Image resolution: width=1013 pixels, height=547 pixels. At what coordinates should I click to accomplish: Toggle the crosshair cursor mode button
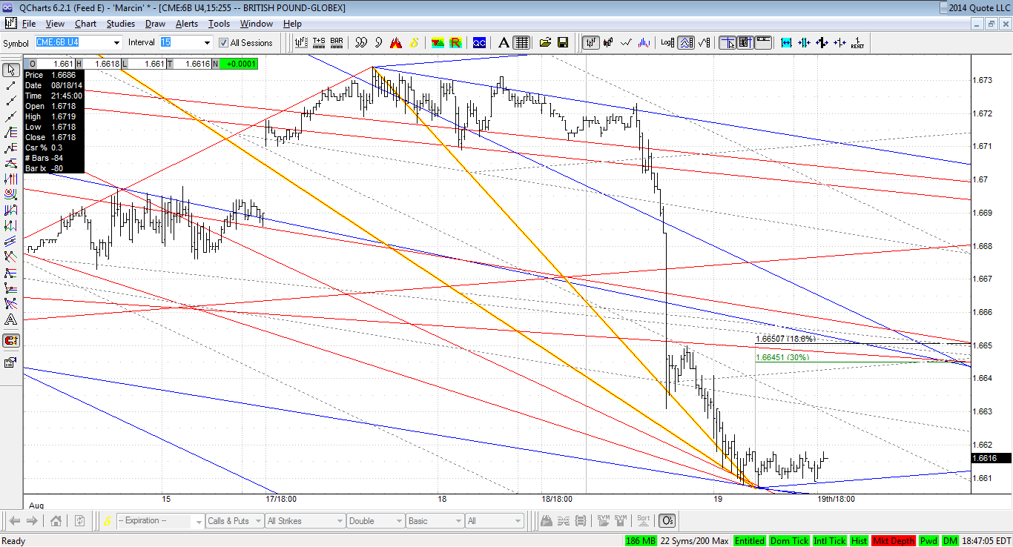pos(727,42)
